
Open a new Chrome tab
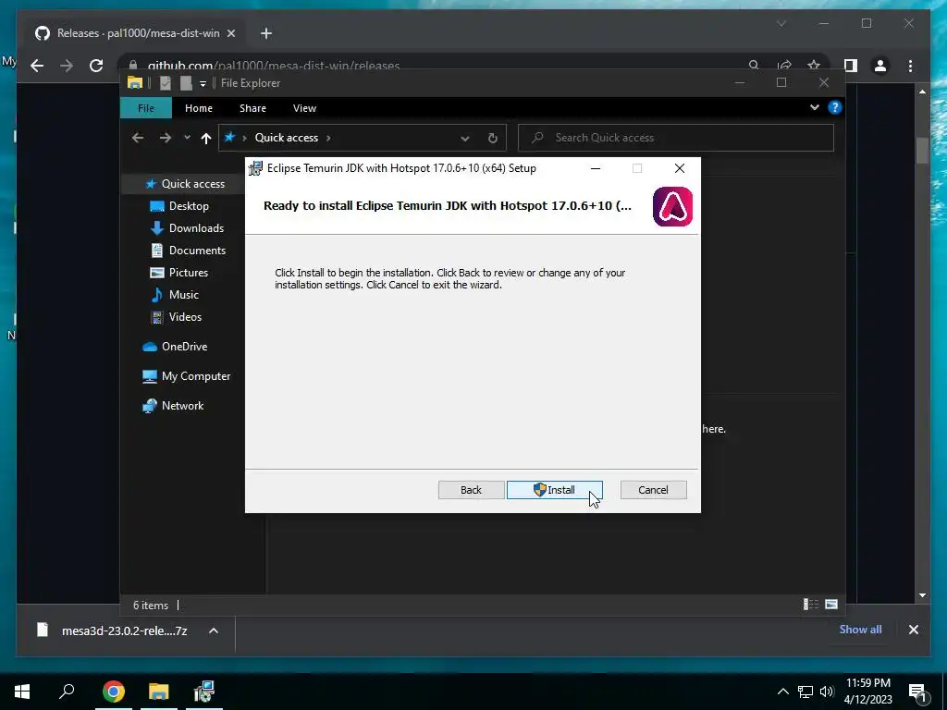tap(266, 33)
